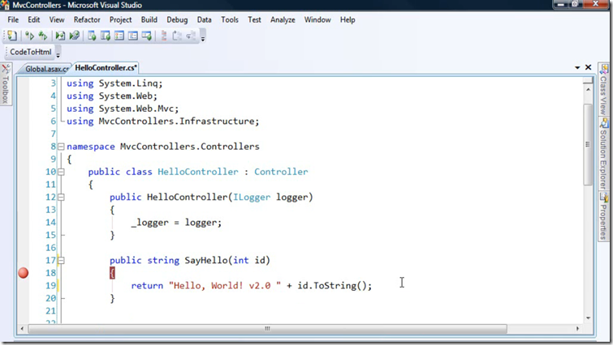Open the test toolbar overflow options arrow
This screenshot has height=345, width=613.
202,37
